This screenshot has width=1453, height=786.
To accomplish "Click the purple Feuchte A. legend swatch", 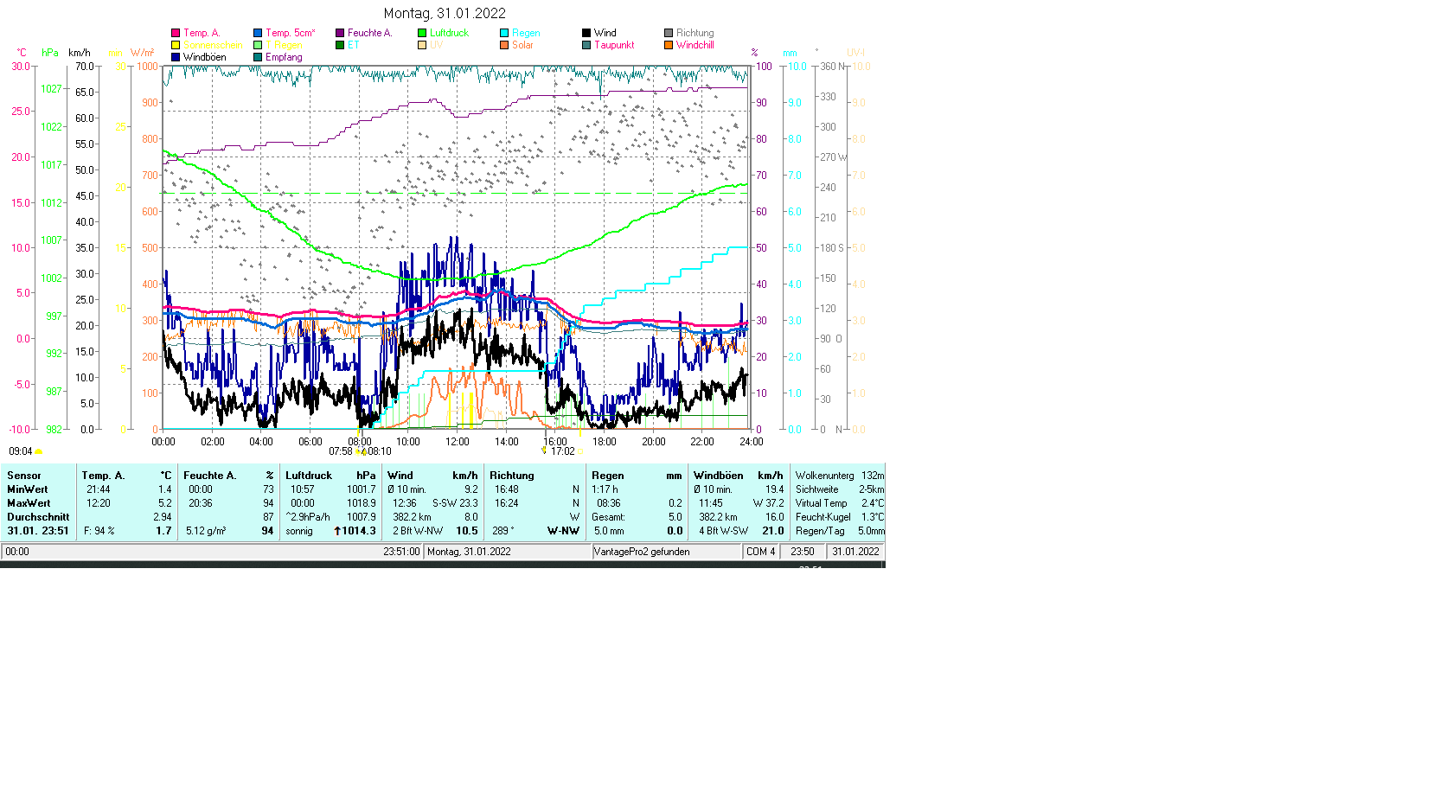I will pyautogui.click(x=340, y=33).
